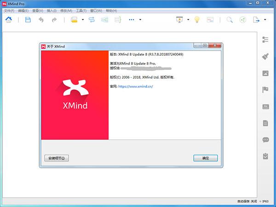Viewport: 276px width, 207px height.
Task: Click the three-dots More icon
Action: coord(131,20)
